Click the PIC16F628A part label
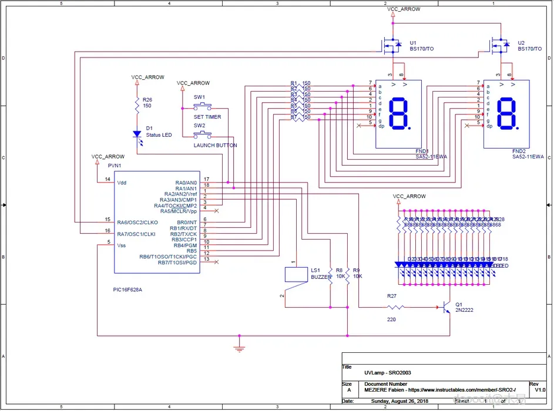Image resolution: width=554 pixels, height=411 pixels. 127,289
